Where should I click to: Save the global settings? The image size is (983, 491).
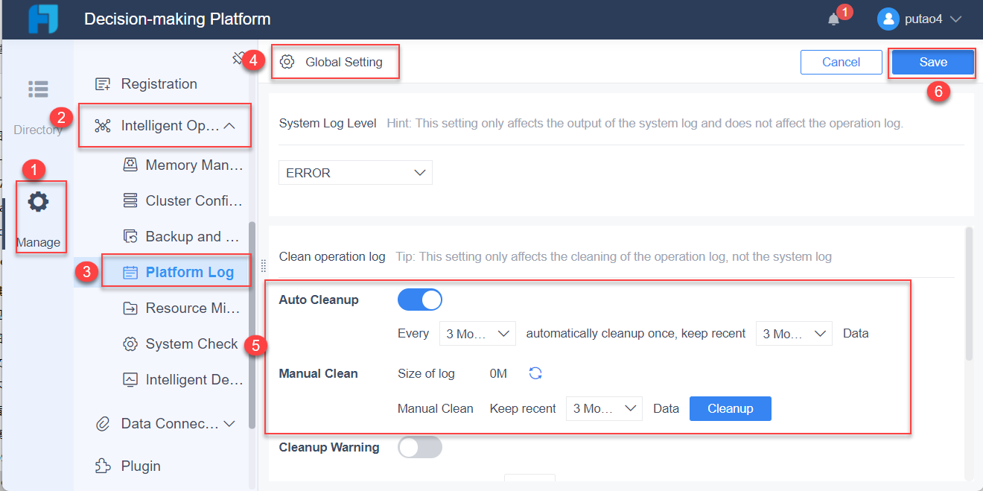pos(933,62)
